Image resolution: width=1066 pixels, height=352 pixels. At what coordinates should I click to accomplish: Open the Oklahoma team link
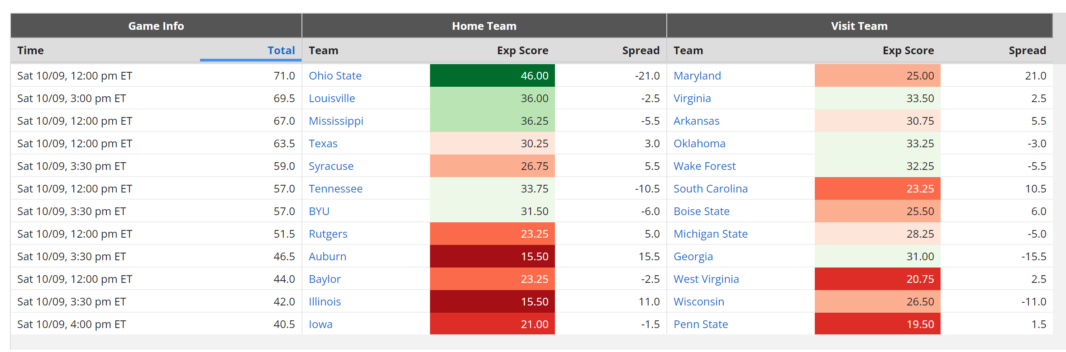pos(699,144)
